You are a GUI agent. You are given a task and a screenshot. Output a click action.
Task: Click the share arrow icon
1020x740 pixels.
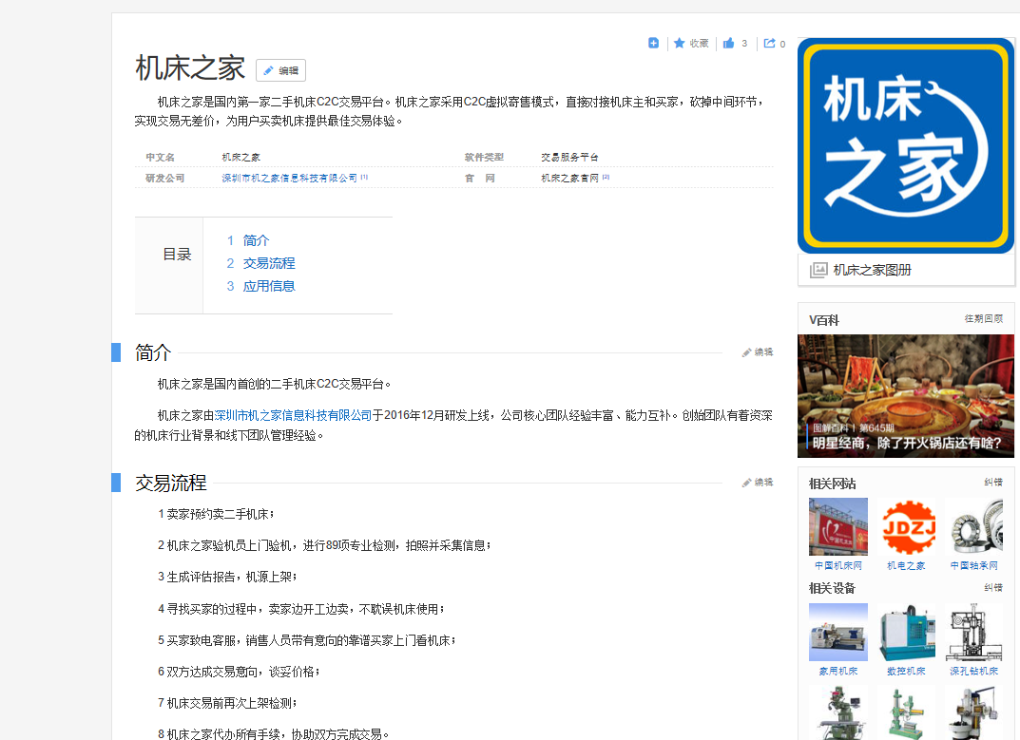(x=770, y=43)
